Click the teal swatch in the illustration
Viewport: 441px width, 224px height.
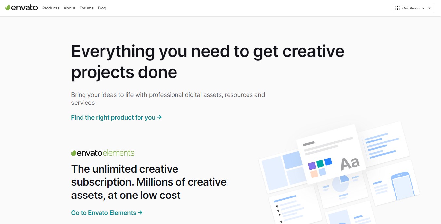click(x=320, y=163)
